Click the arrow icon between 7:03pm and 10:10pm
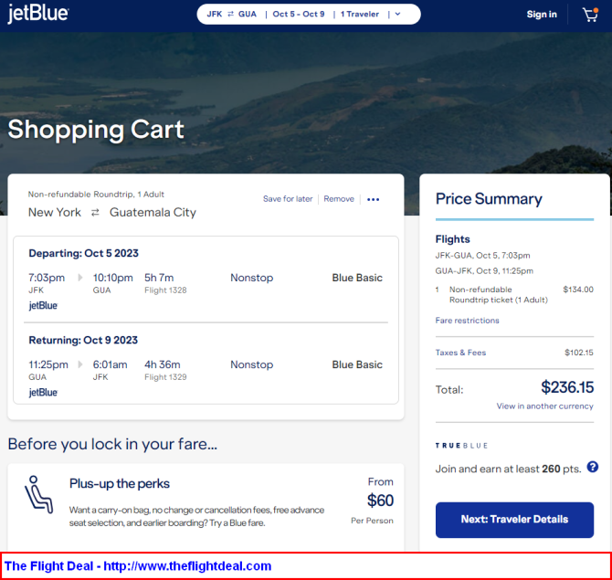 click(79, 278)
